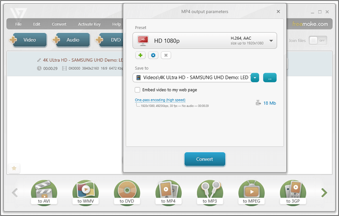Click the HD monitor preset icon
The height and width of the screenshot is (216, 339).
click(x=143, y=41)
